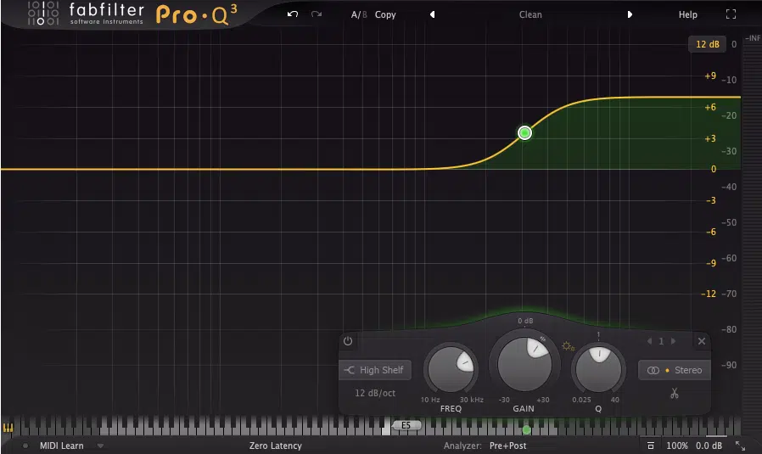762x454 pixels.
Task: Split the band with the scissors icon
Action: click(674, 393)
